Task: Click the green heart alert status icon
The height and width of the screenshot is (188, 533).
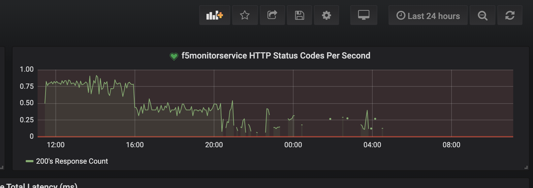Action: 174,57
